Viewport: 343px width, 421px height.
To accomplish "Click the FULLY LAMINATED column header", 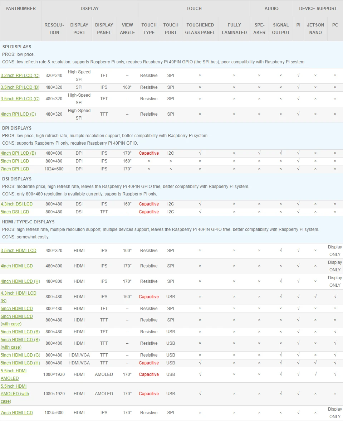I will [x=234, y=29].
